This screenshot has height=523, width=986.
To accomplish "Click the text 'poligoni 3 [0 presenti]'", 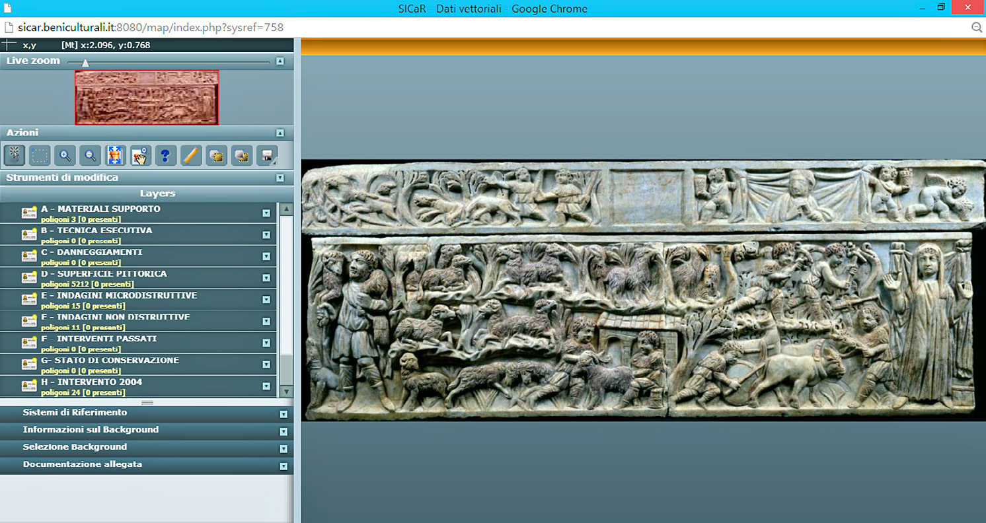I will tap(81, 219).
